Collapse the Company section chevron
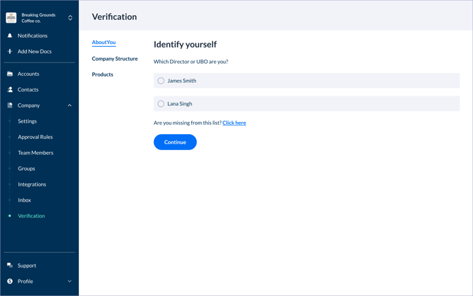Viewport: 473px width, 296px height. [69, 106]
